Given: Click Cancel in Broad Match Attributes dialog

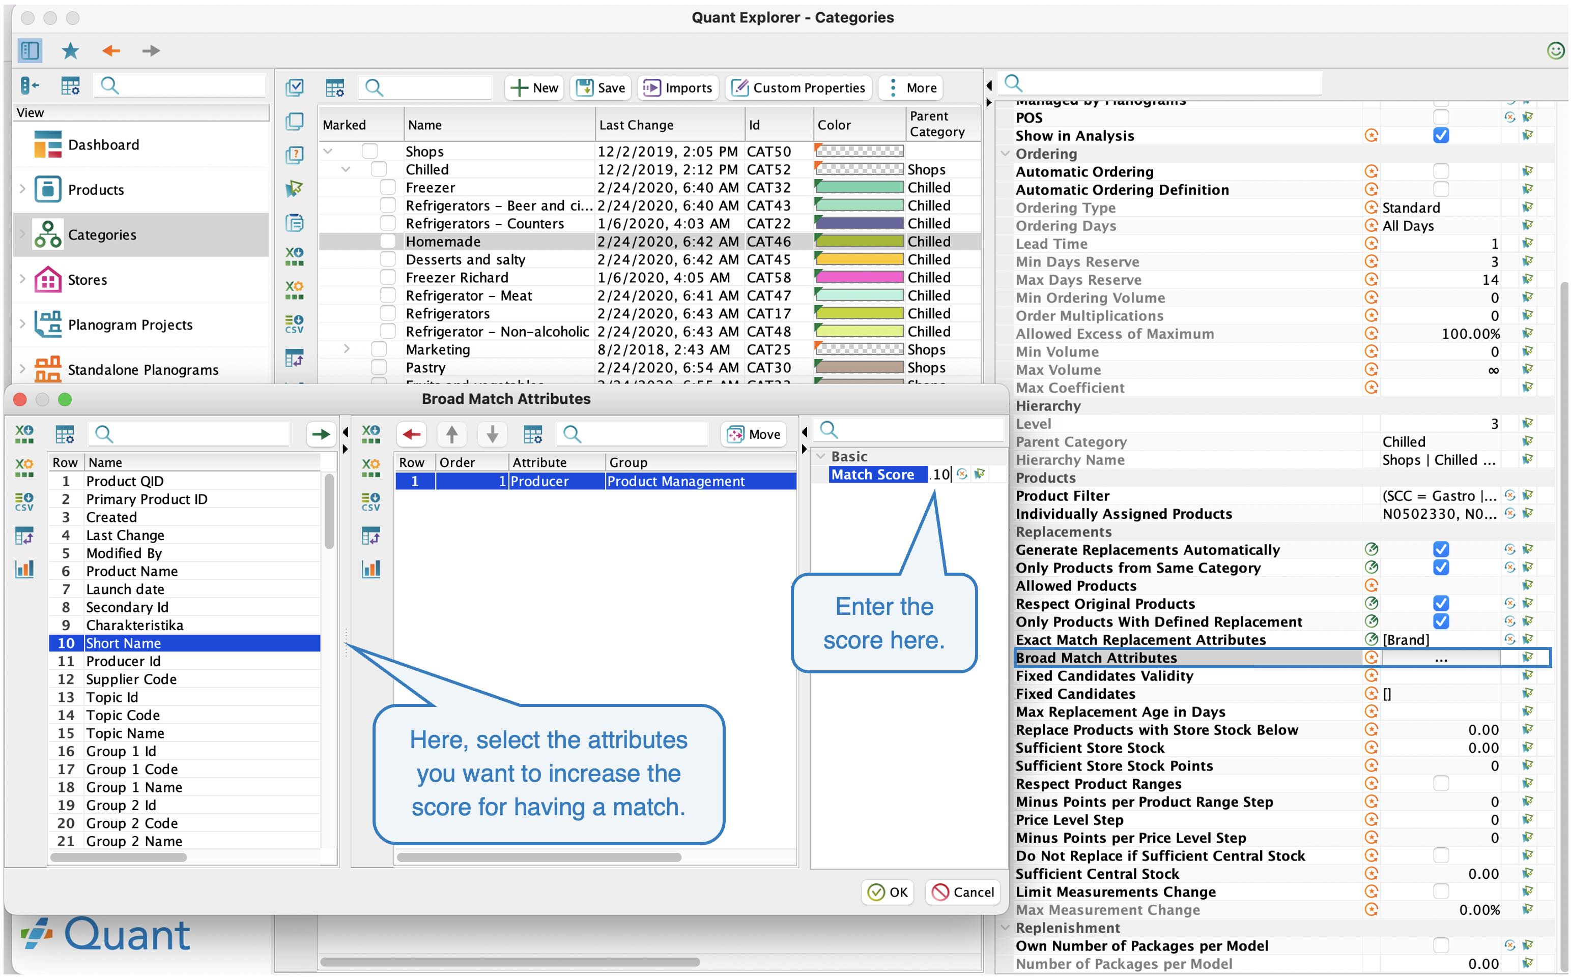Looking at the screenshot, I should (963, 892).
